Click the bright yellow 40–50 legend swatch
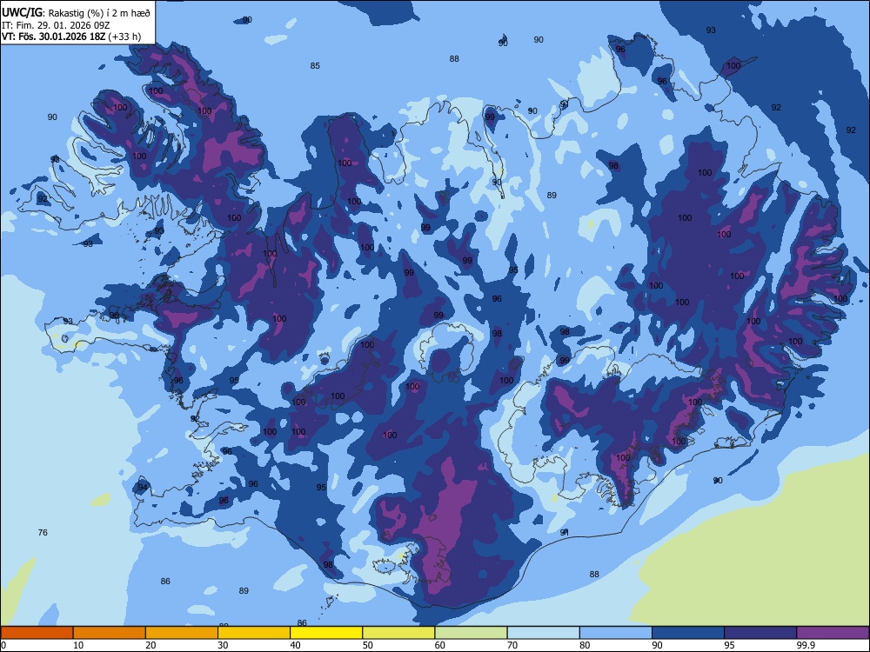Image resolution: width=870 pixels, height=652 pixels. click(x=326, y=633)
